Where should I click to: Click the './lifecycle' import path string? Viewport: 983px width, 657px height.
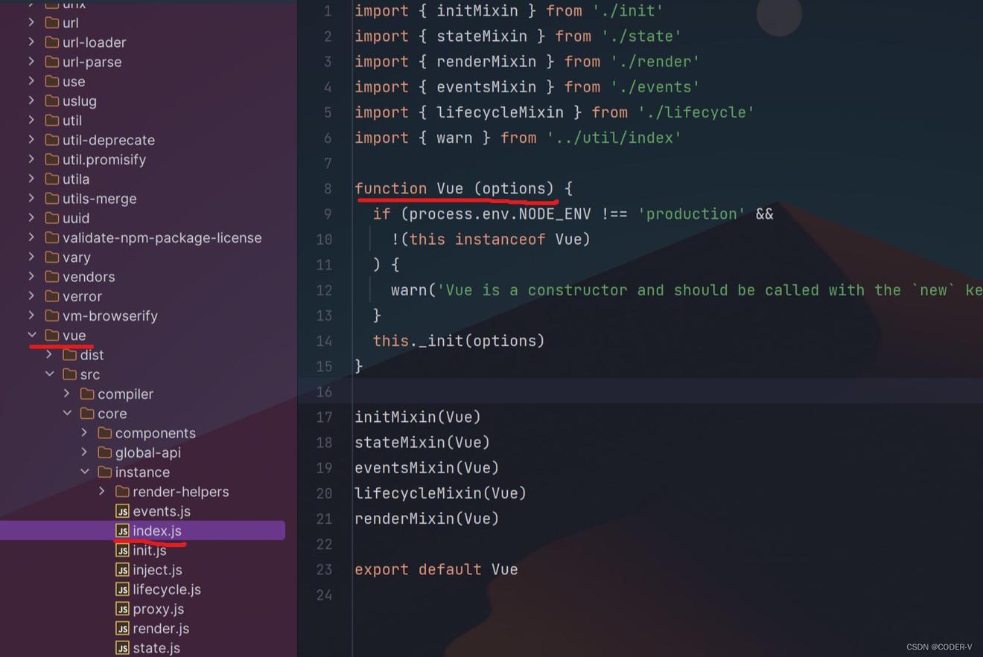pos(696,112)
